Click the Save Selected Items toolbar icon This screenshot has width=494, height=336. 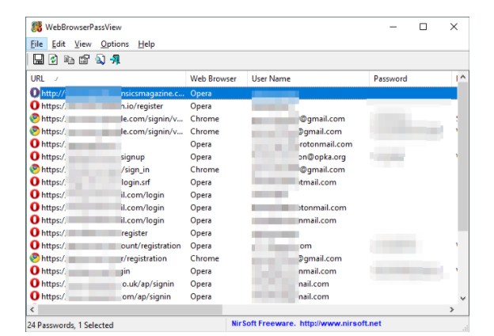[39, 59]
